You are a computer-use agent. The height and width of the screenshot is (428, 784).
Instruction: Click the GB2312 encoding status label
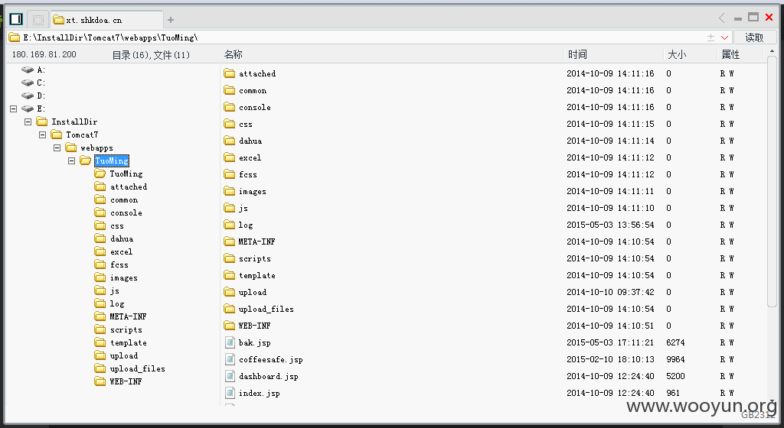click(759, 415)
